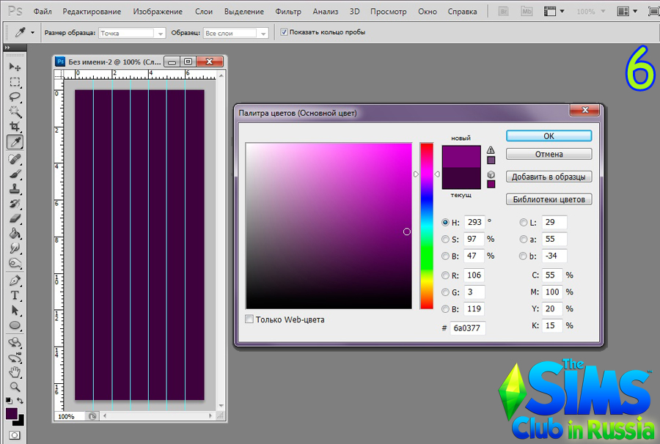Pick the Eyedropper tool in the toolbox
This screenshot has height=444, width=660.
tap(15, 142)
